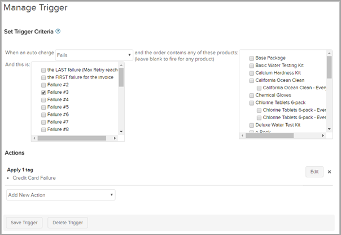Click the Delete Trigger button
This screenshot has width=341, height=235.
[68, 223]
